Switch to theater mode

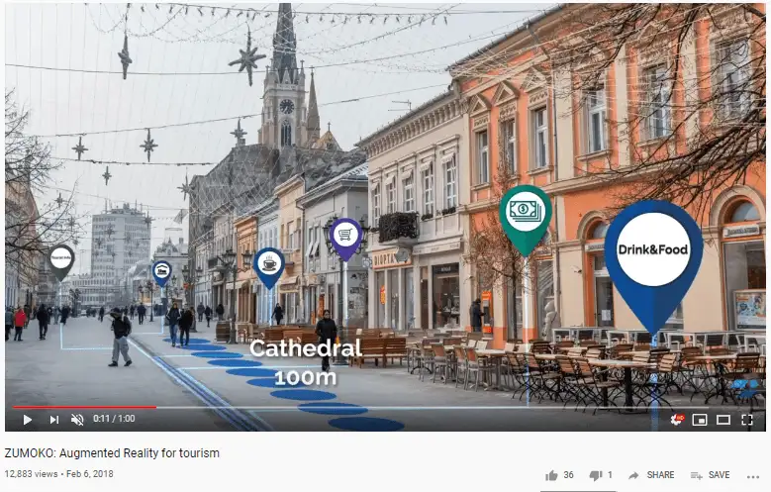[x=723, y=420]
